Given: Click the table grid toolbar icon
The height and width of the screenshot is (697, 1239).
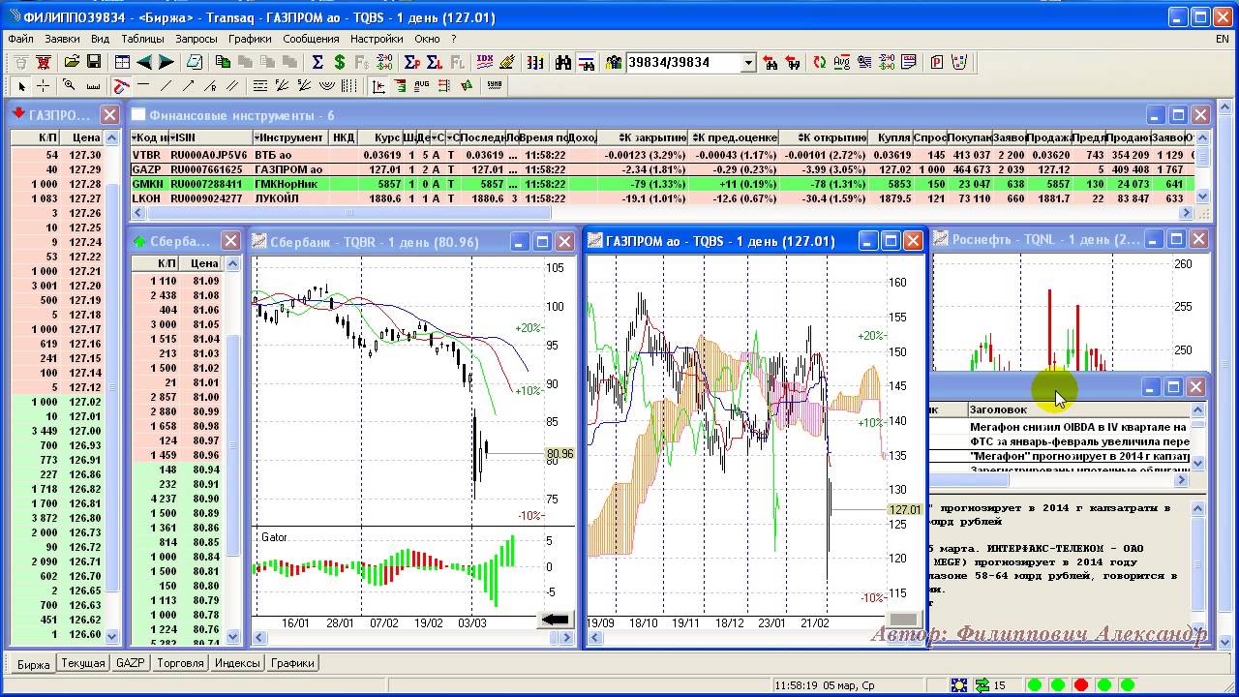Looking at the screenshot, I should click(122, 62).
